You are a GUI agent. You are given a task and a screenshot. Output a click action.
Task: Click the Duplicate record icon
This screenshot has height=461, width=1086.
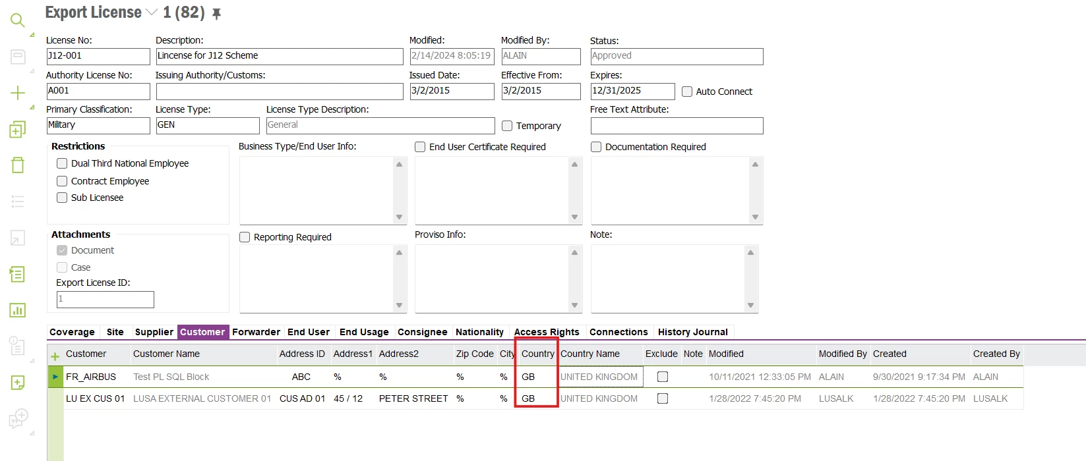tap(18, 129)
